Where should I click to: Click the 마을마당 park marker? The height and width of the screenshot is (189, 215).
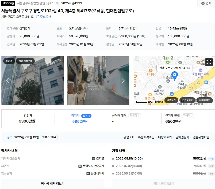[168, 62]
